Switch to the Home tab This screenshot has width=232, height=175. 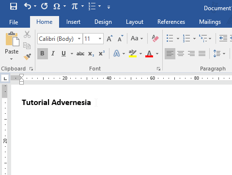[45, 22]
